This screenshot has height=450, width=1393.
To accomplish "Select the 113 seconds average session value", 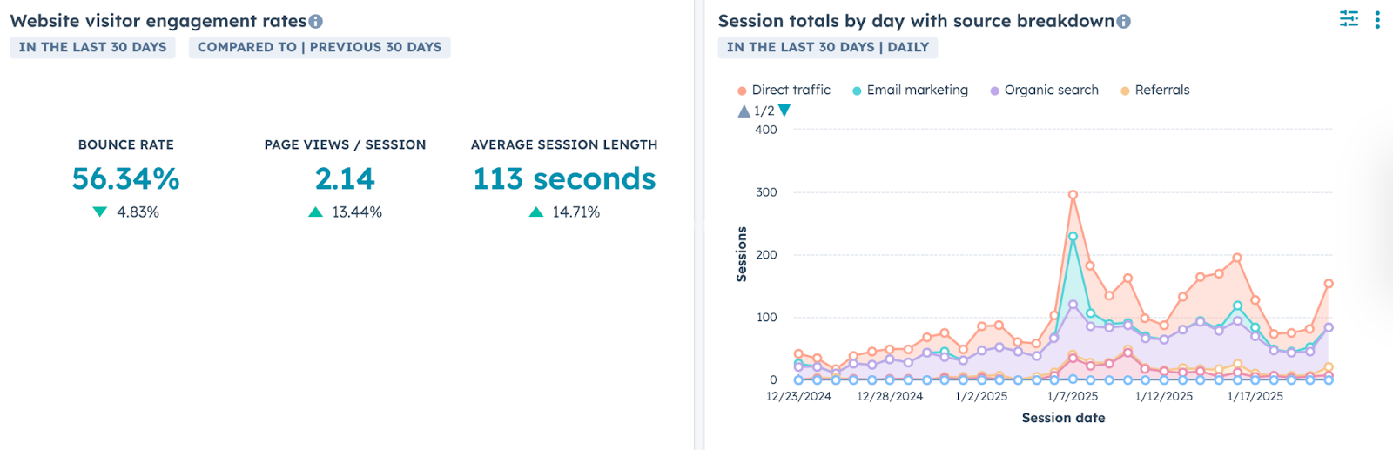I will [x=564, y=179].
